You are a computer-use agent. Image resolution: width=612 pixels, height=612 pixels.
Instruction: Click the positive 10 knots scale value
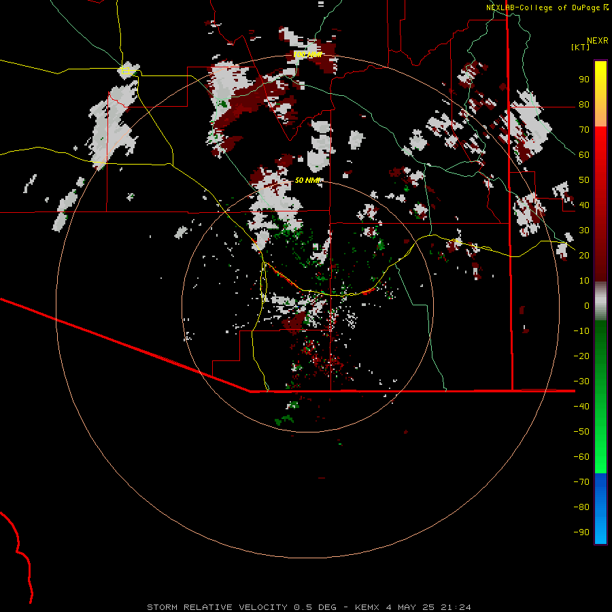pyautogui.click(x=584, y=281)
